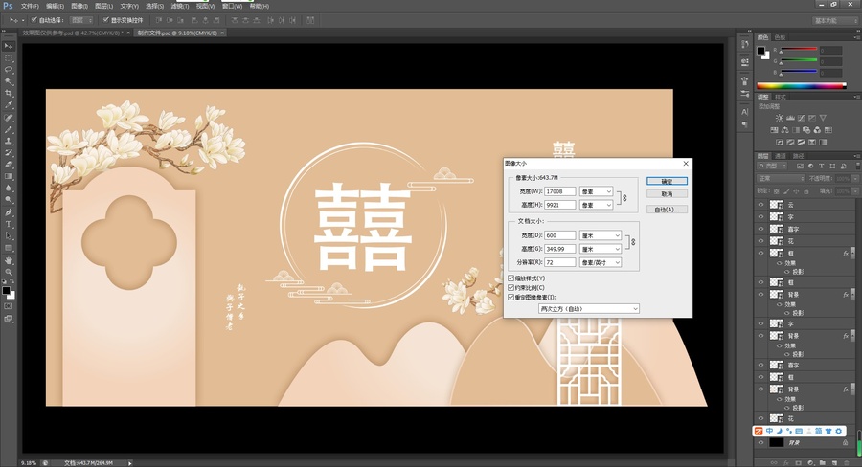Click the Levels adjustment icon

pos(790,118)
